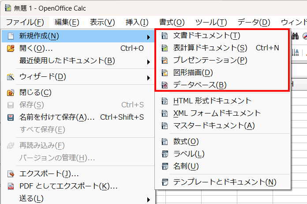Screen dimensions: 307x204
Task: Click new document page icon beside 新規作成
Action: tap(11, 36)
